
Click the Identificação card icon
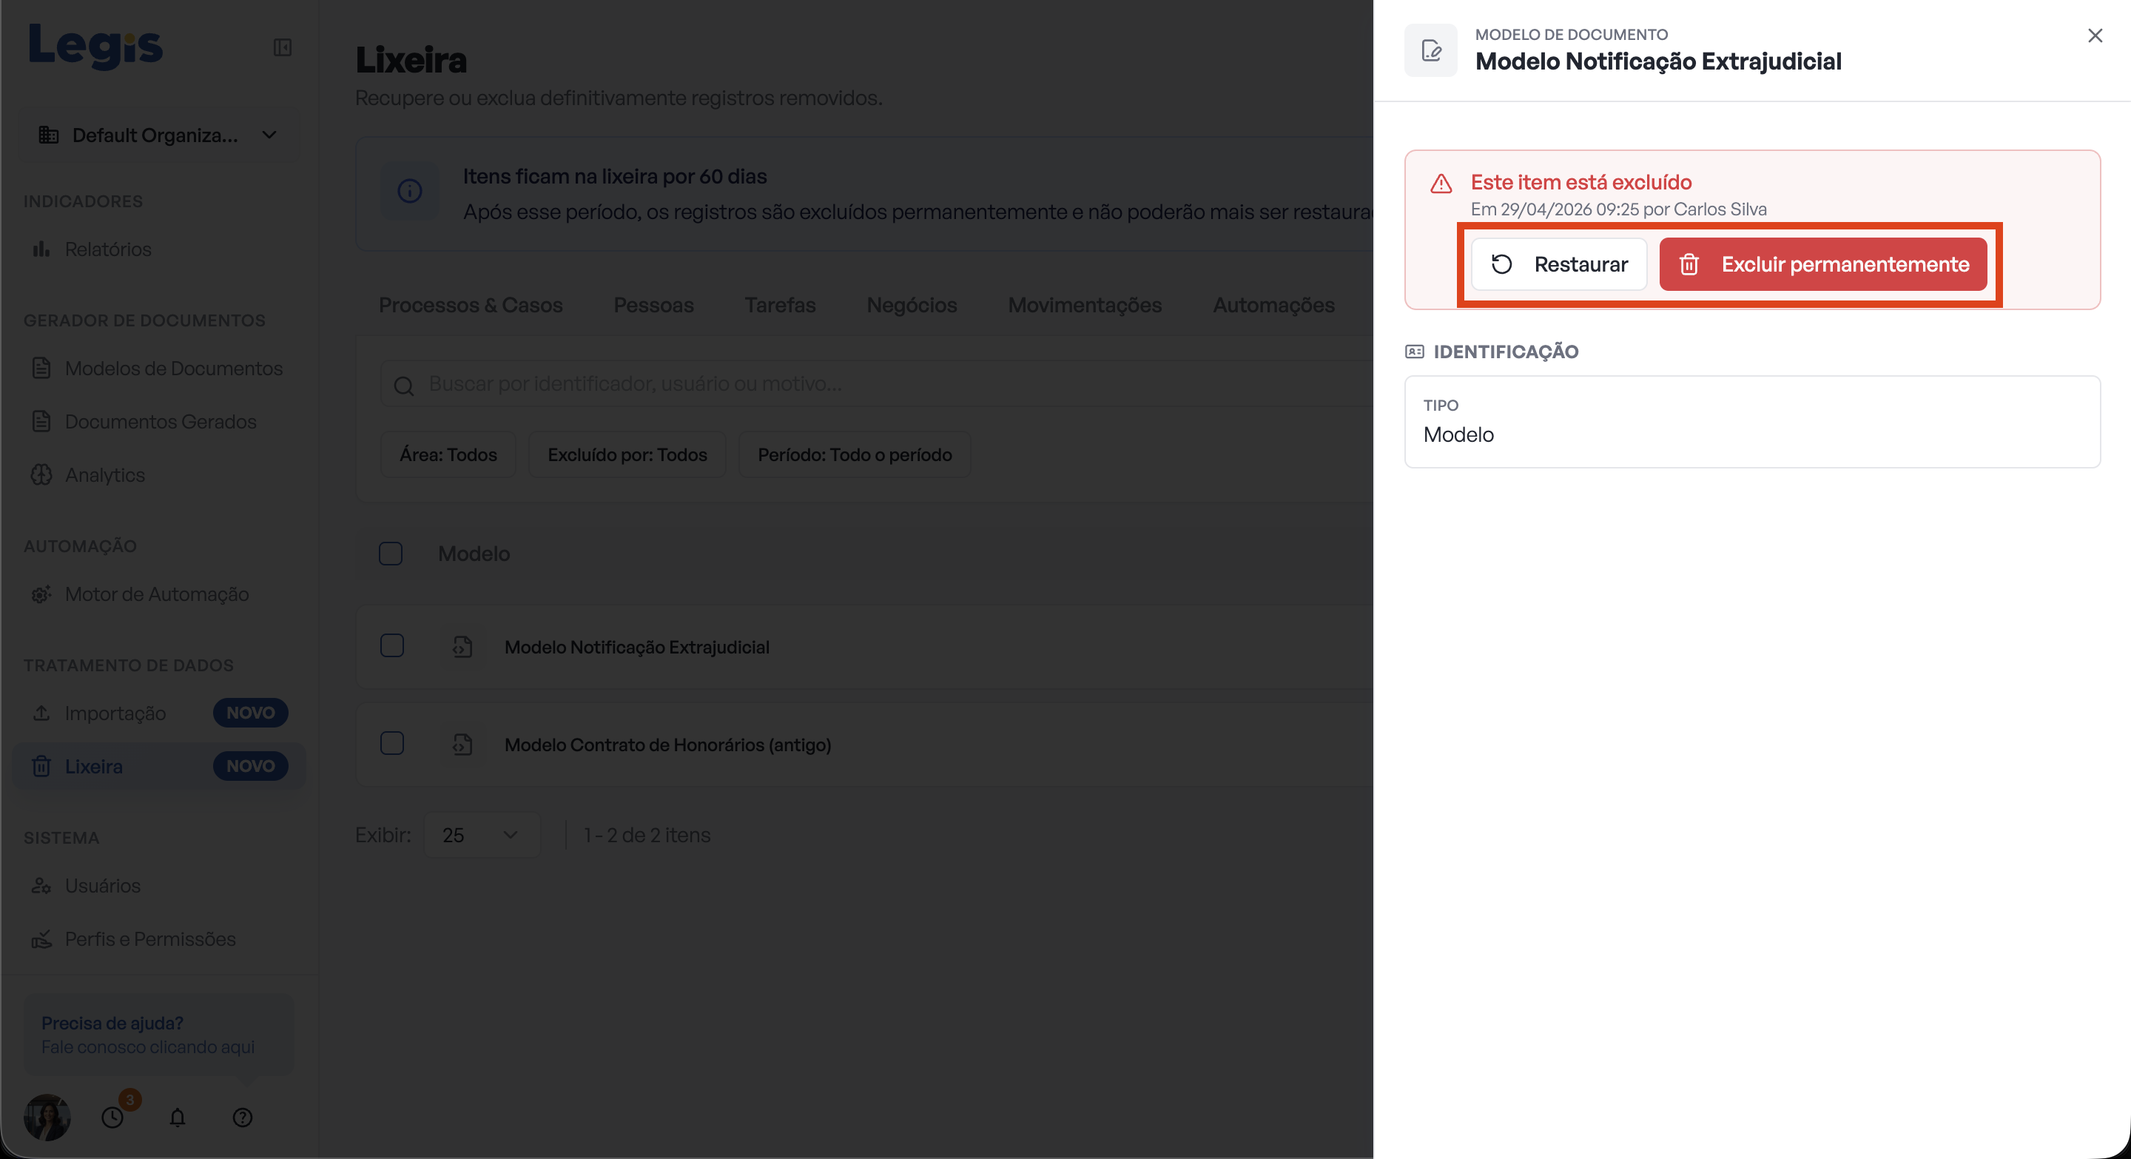point(1415,352)
